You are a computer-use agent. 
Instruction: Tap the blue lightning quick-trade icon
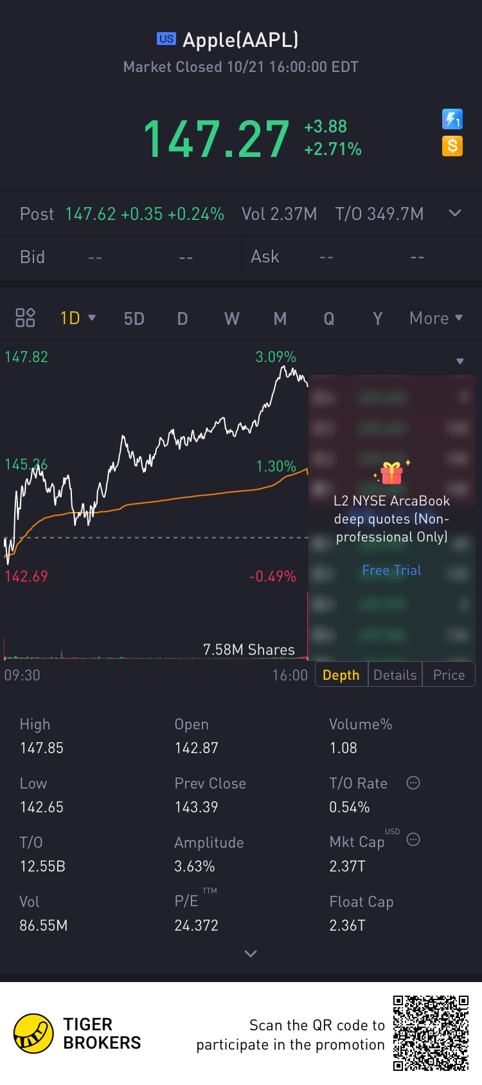452,119
